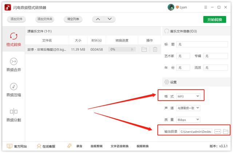Click the 添加文件 button
The width and height of the screenshot is (233, 153).
coord(16,19)
